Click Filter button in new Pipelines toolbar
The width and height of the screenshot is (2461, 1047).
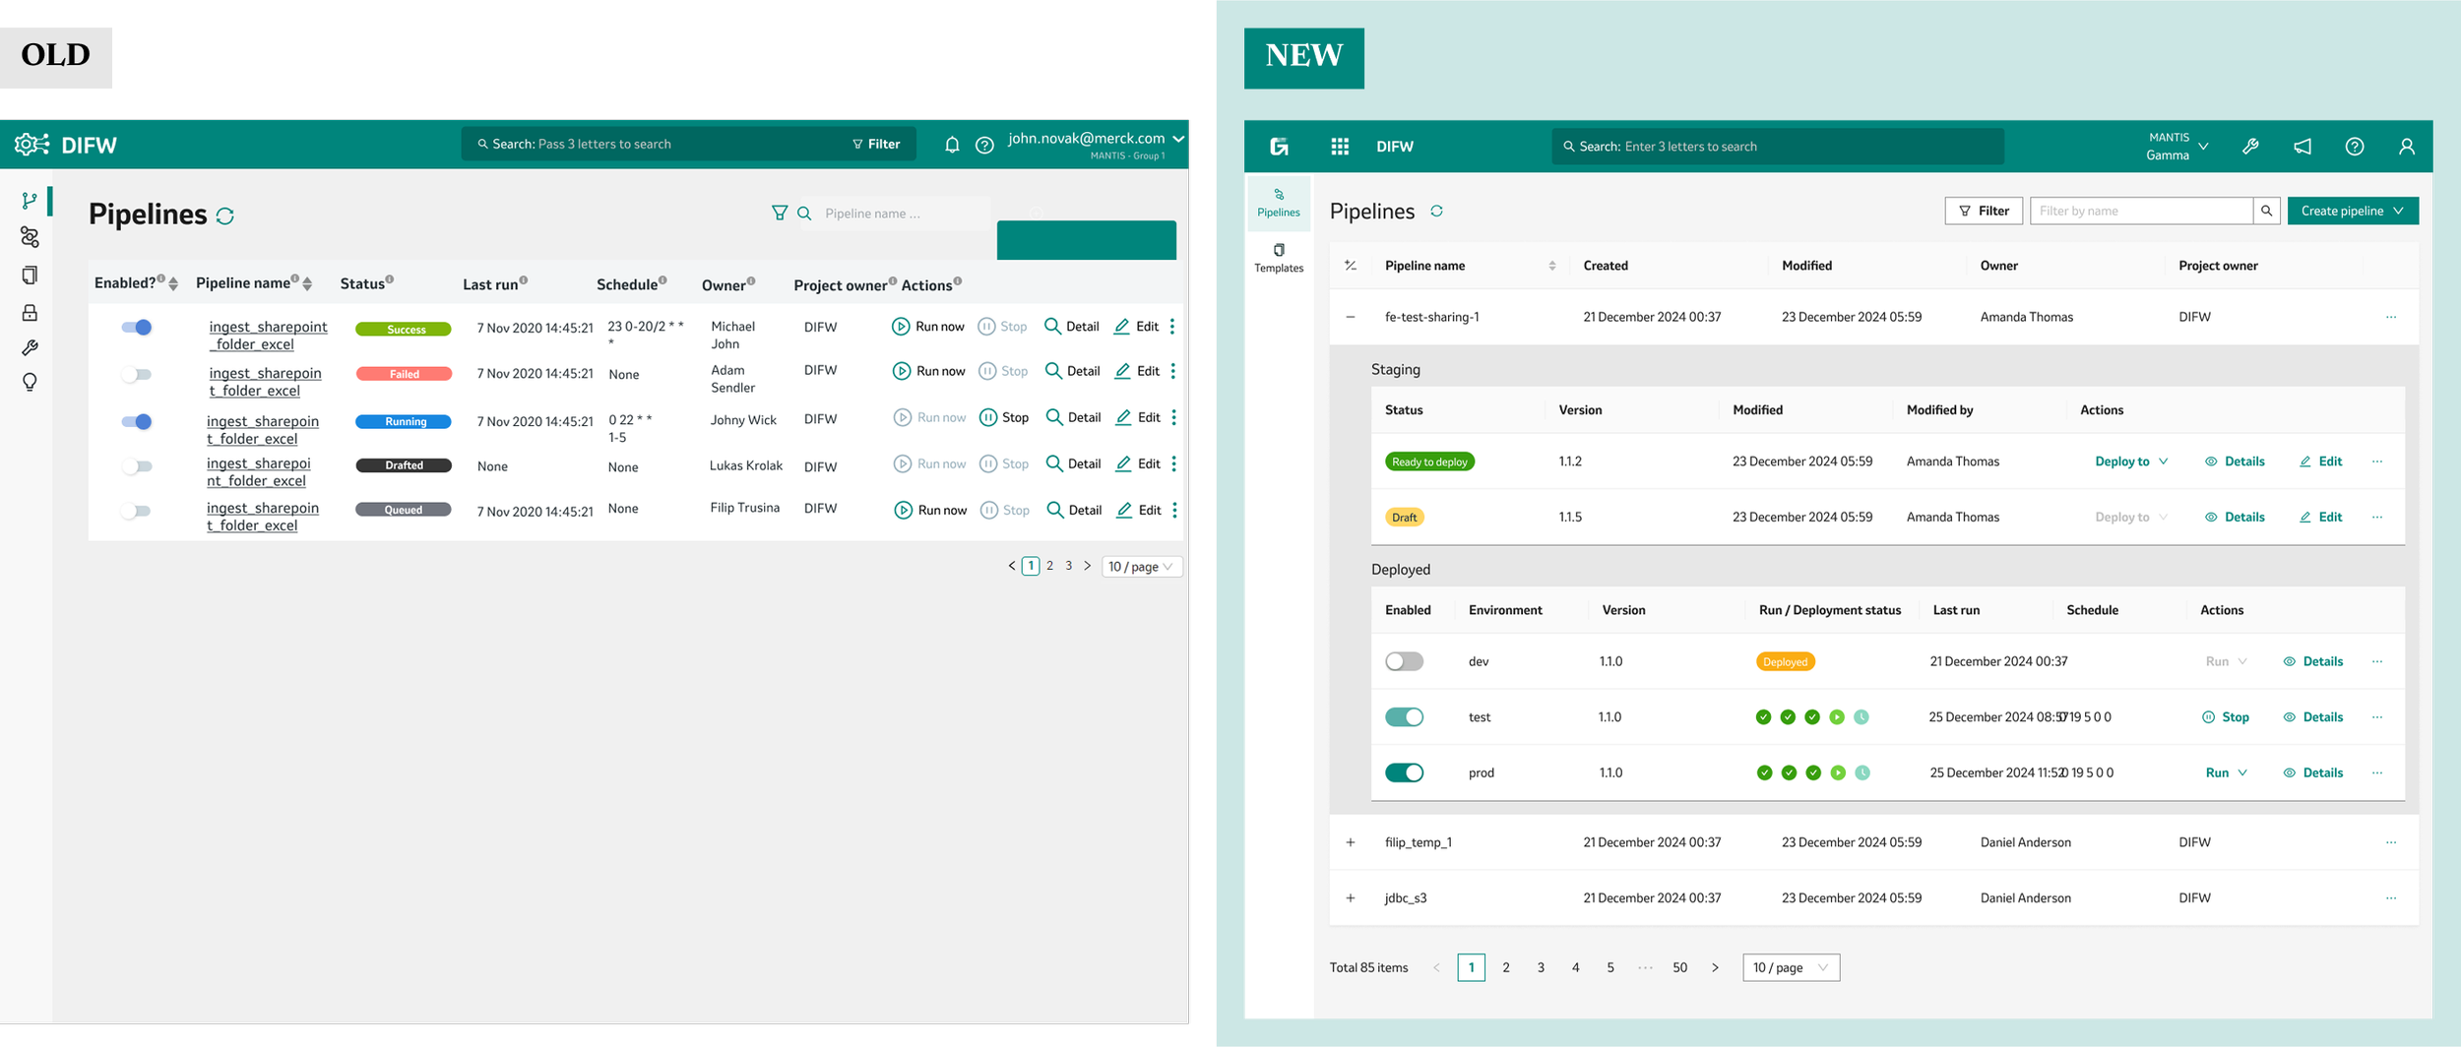(x=1984, y=211)
